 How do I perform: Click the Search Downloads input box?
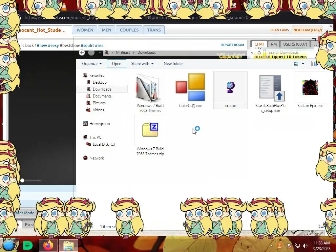(289, 52)
